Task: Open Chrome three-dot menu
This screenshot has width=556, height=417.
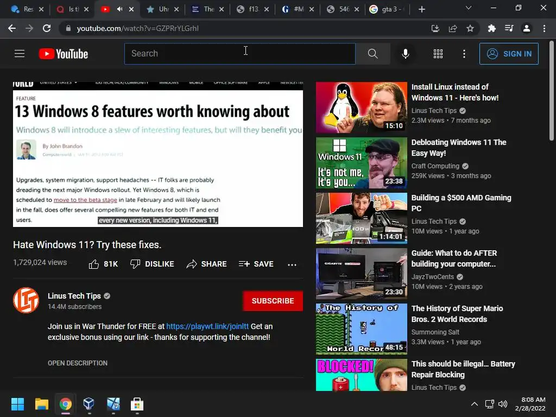Action: [544, 28]
